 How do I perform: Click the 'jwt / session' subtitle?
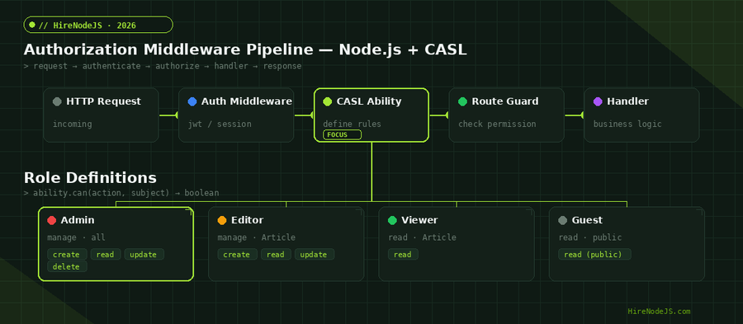[220, 124]
